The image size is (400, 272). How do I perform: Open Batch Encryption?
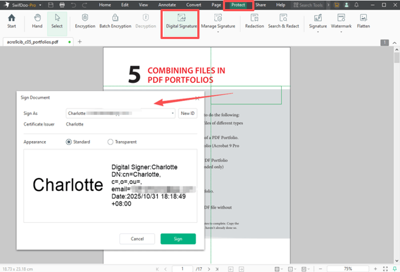115,21
